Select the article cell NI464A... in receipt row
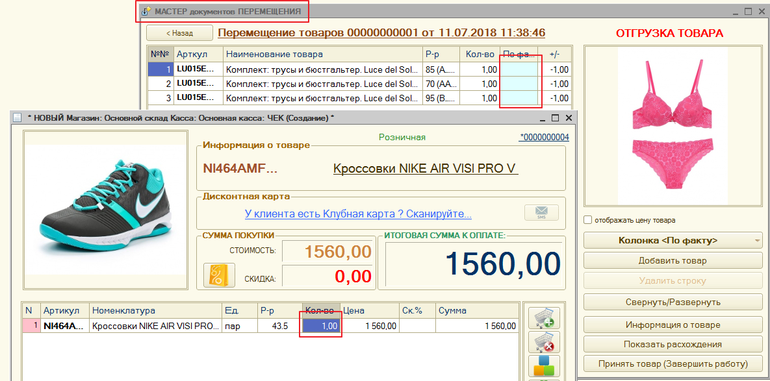This screenshot has width=770, height=381. point(65,326)
